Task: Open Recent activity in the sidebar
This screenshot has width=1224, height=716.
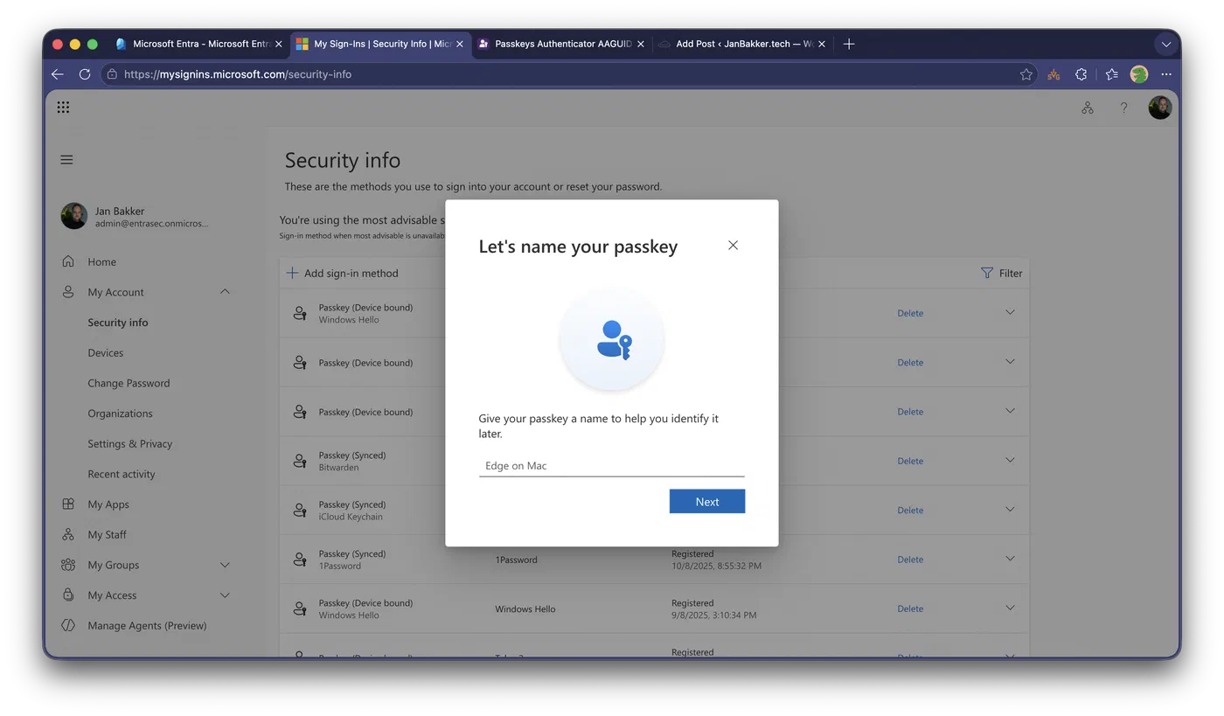Action: tap(122, 474)
